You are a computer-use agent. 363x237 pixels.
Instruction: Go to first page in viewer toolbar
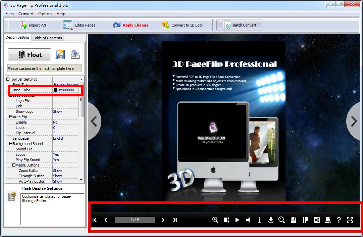(95, 220)
